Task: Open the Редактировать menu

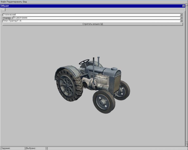Action: point(14,2)
